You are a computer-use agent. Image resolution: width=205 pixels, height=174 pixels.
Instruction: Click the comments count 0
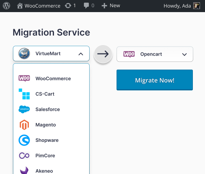click(93, 6)
